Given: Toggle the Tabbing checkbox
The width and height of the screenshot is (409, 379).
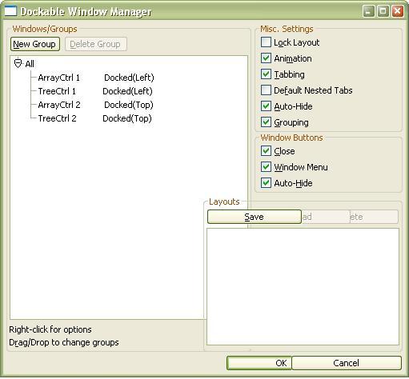Looking at the screenshot, I should coord(266,74).
